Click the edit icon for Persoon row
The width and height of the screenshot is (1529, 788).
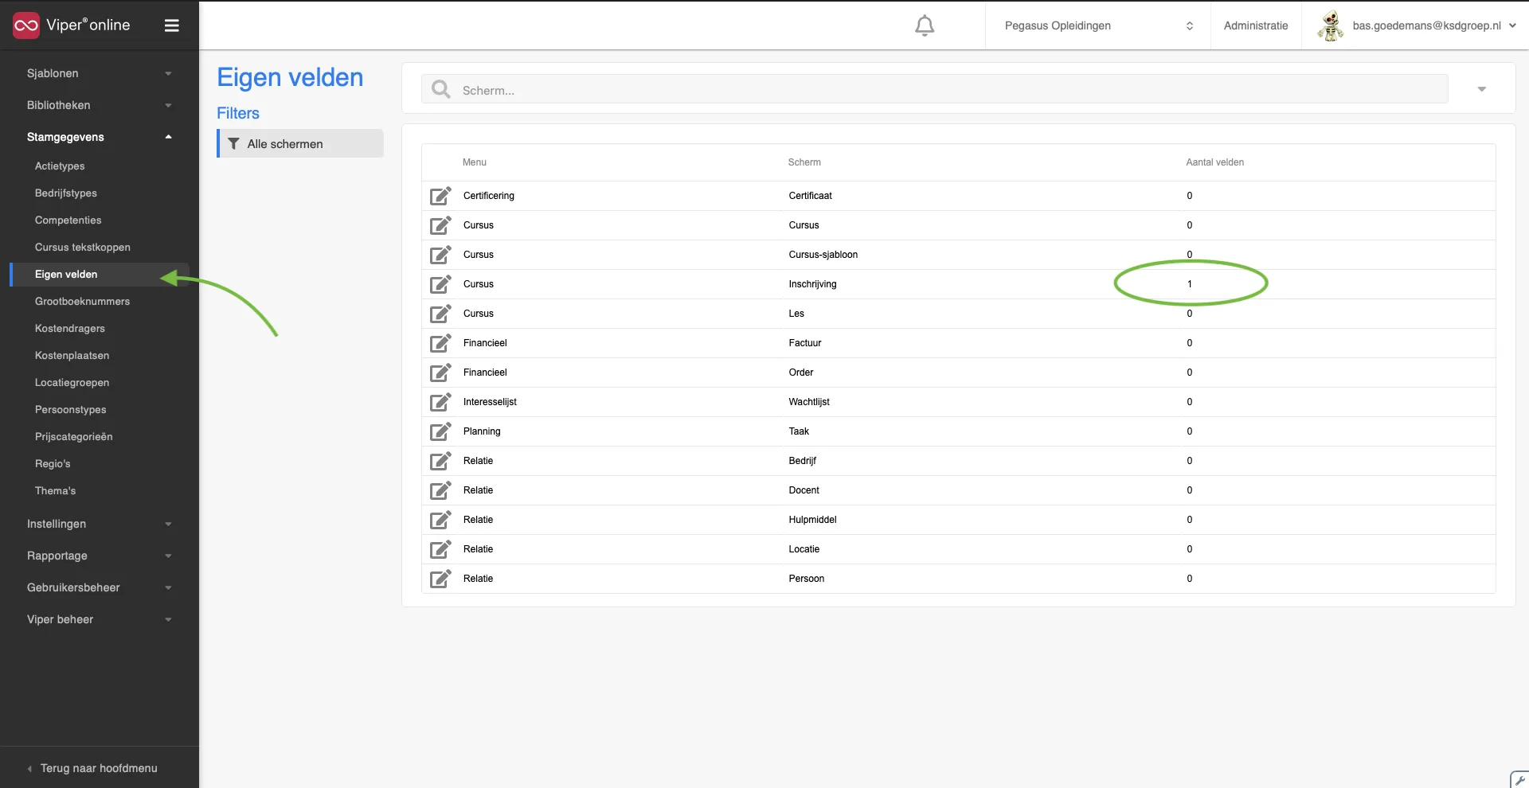click(x=440, y=579)
